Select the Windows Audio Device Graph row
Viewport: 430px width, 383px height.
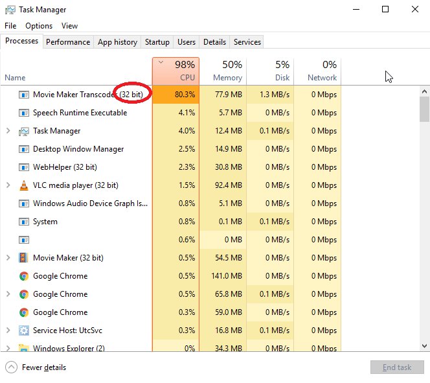click(x=170, y=203)
